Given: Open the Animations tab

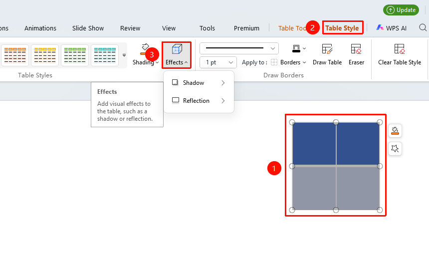Looking at the screenshot, I should click(x=40, y=28).
